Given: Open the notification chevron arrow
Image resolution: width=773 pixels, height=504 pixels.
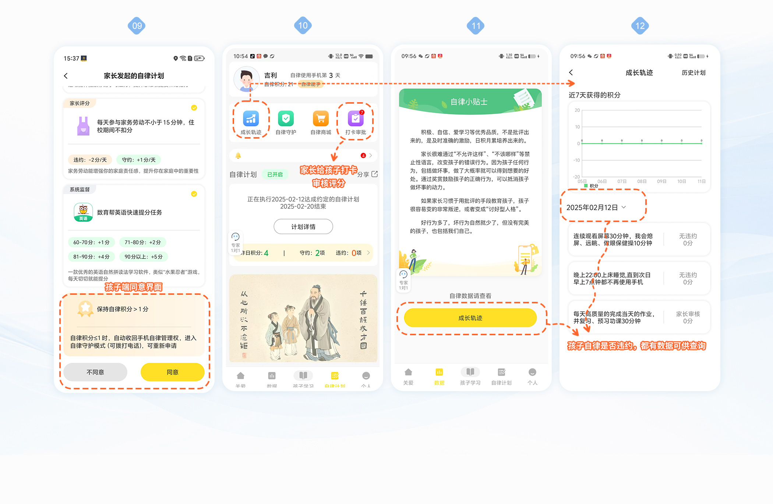Looking at the screenshot, I should (x=371, y=156).
